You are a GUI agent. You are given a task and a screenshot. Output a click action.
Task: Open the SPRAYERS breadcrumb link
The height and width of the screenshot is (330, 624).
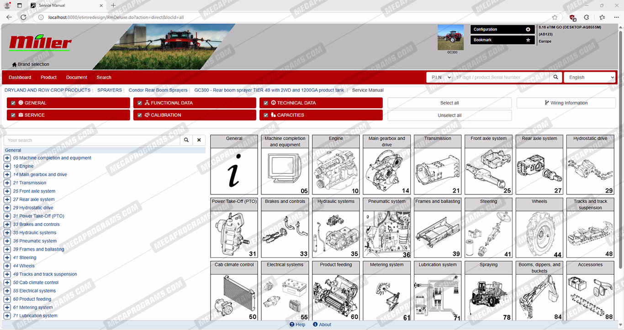click(110, 90)
